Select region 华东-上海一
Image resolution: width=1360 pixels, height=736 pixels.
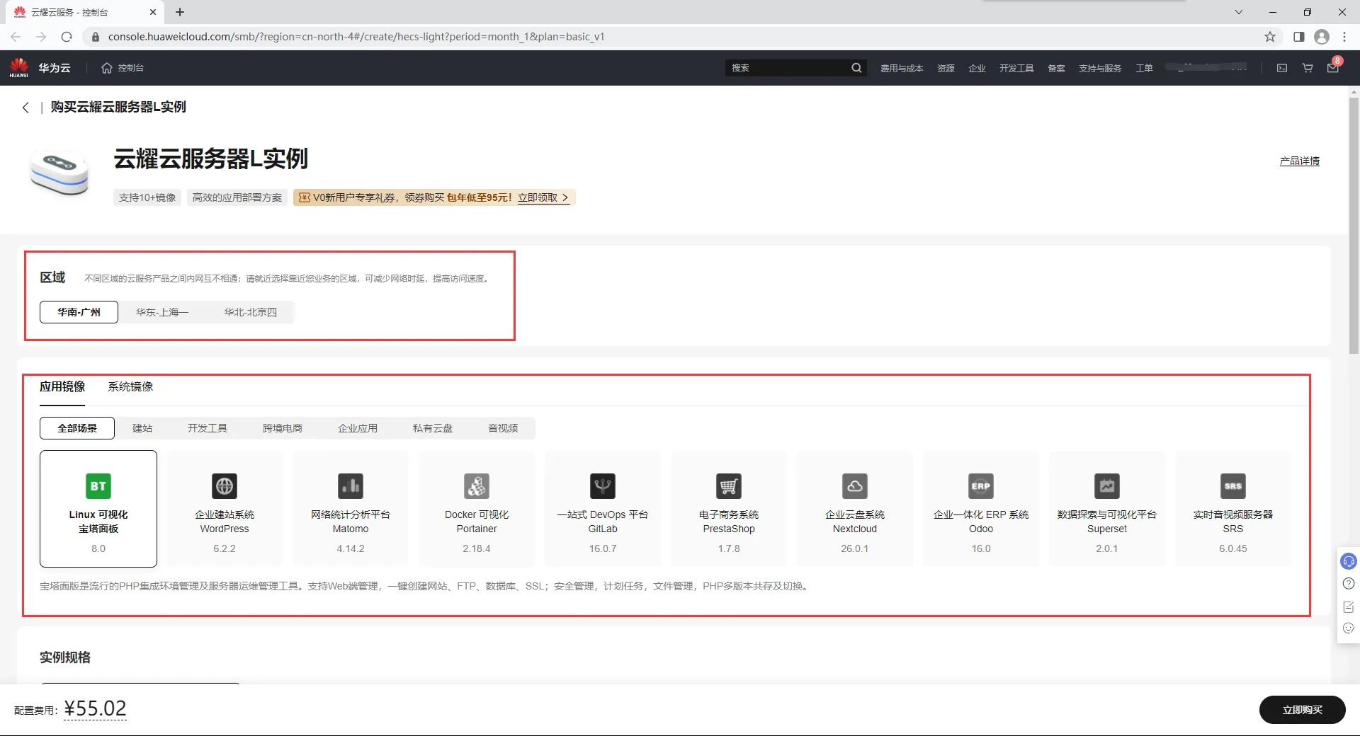pos(162,312)
